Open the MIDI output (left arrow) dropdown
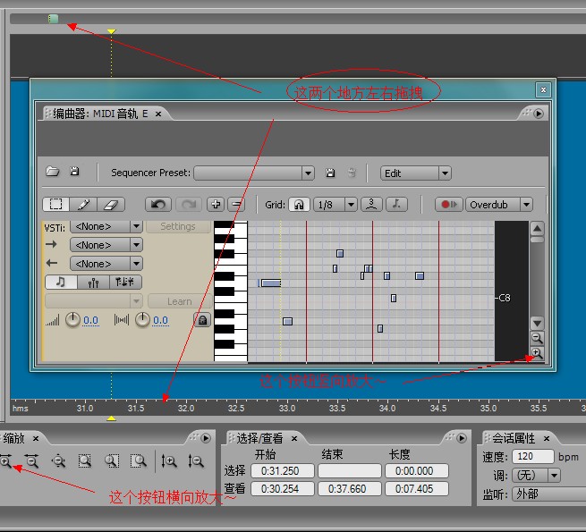This screenshot has height=532, width=586. click(x=106, y=264)
